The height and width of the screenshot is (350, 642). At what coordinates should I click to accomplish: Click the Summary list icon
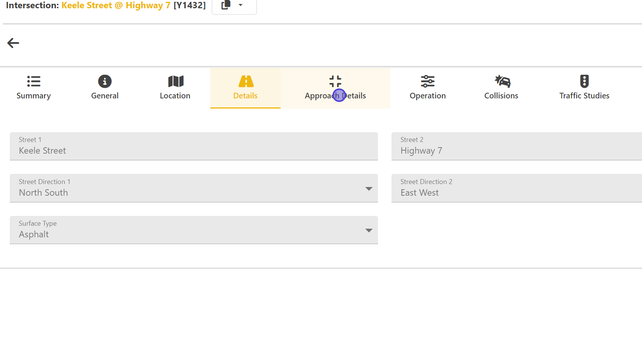[x=33, y=81]
